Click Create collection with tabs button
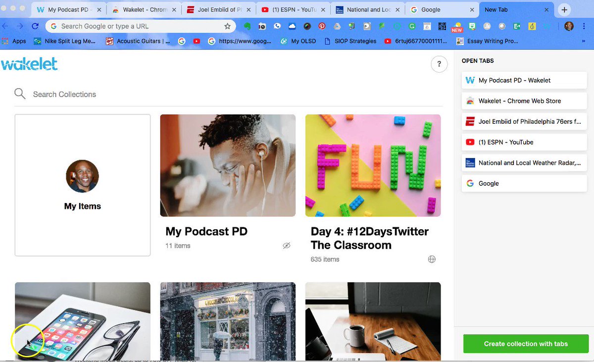The image size is (594, 362). tap(526, 344)
